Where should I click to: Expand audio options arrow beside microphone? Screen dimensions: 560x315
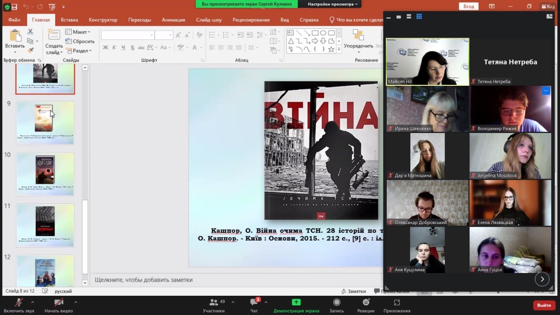(x=32, y=302)
